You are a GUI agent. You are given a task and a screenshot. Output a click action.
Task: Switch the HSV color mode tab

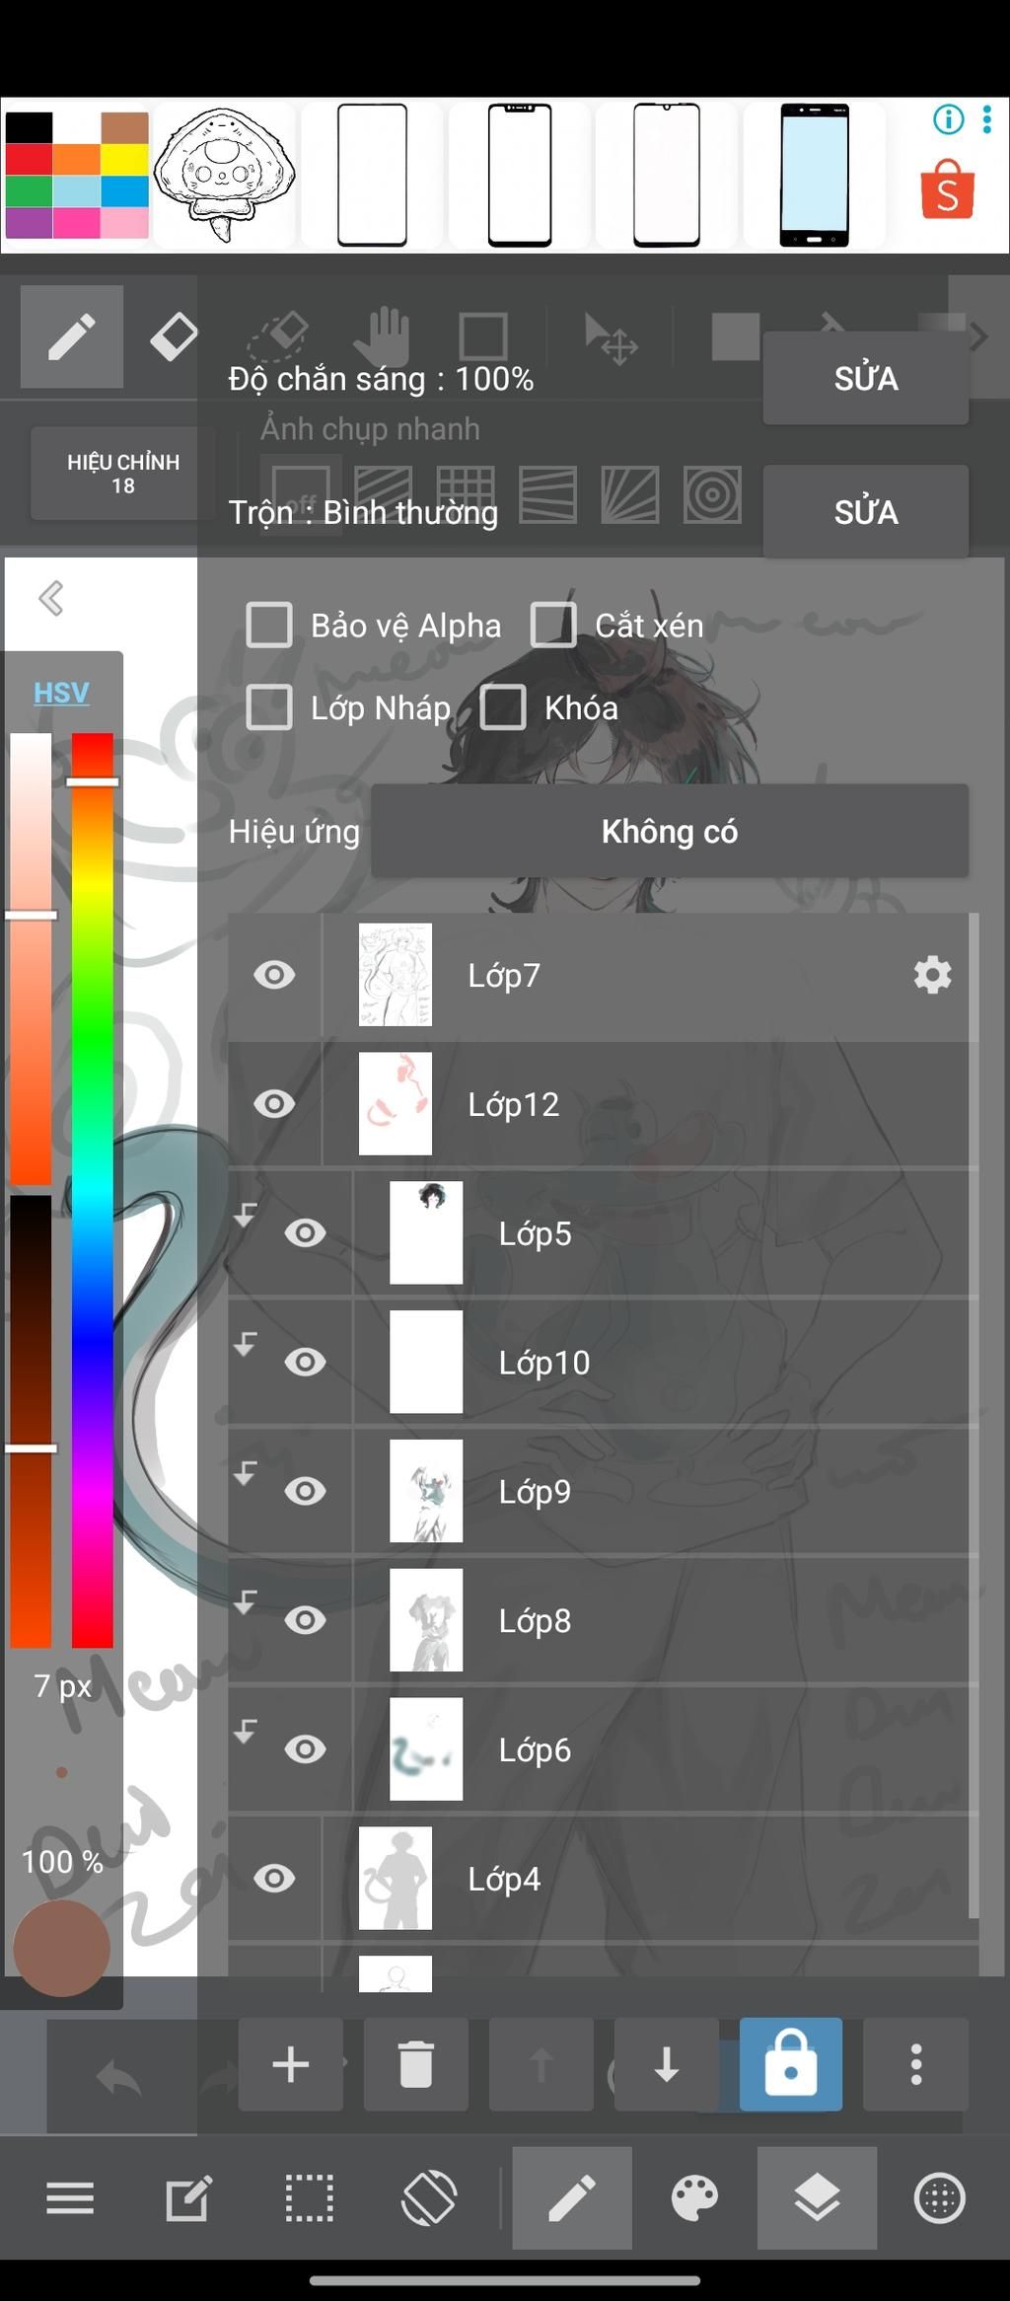(x=61, y=693)
